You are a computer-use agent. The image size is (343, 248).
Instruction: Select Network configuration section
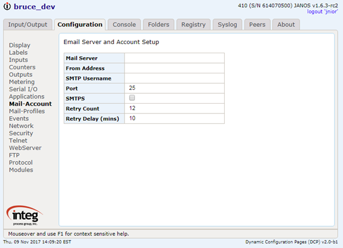click(x=21, y=126)
